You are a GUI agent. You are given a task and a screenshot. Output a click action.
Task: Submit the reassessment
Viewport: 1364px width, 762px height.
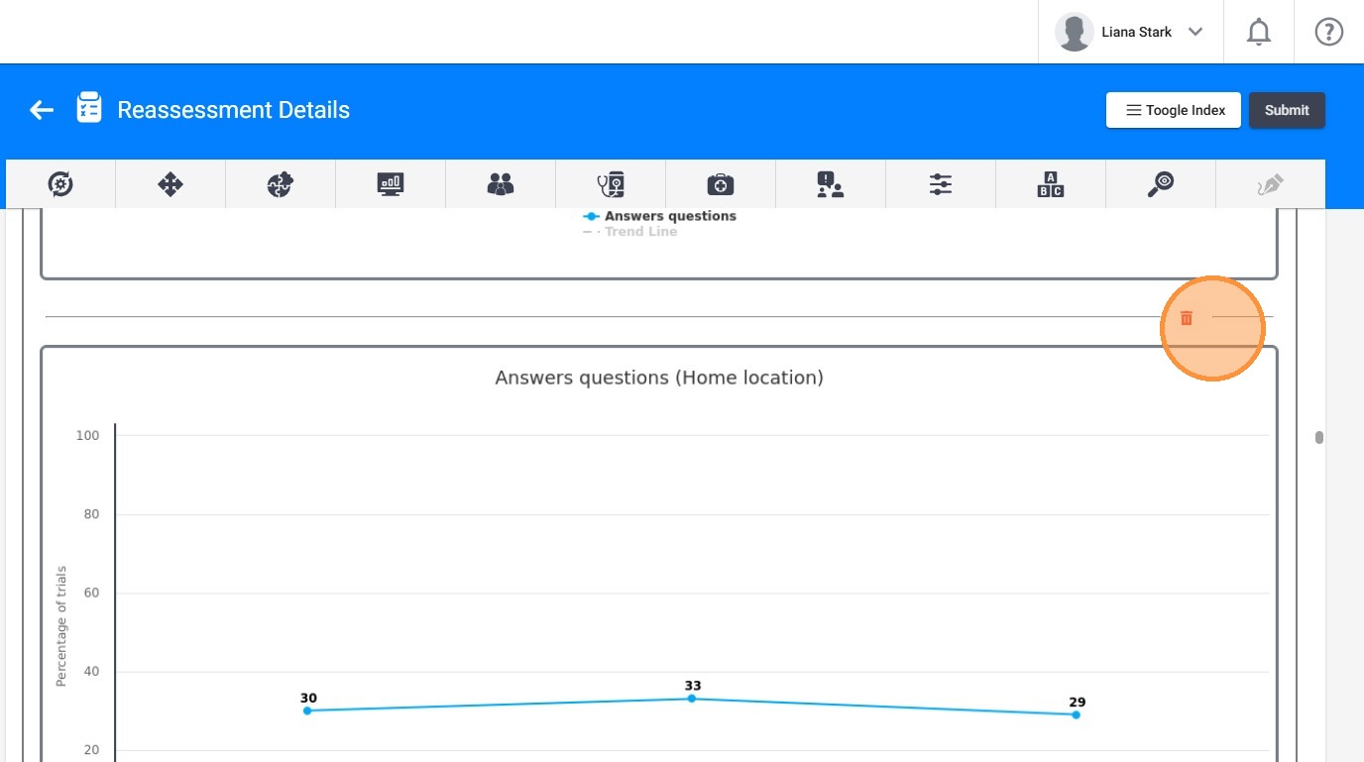click(1287, 110)
